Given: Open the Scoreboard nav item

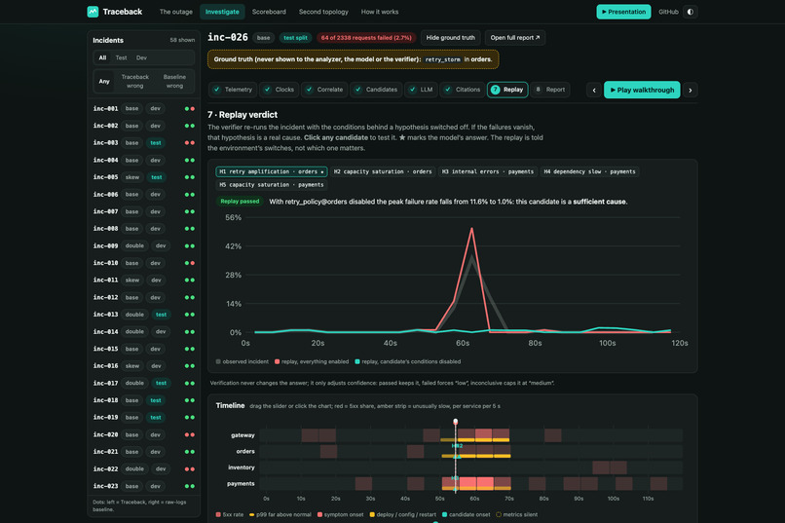Looking at the screenshot, I should 269,12.
